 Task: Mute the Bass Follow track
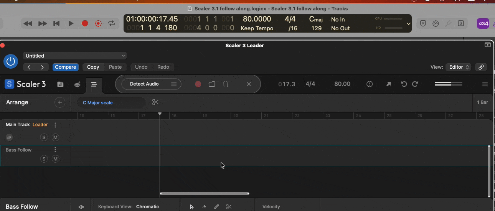pyautogui.click(x=55, y=159)
